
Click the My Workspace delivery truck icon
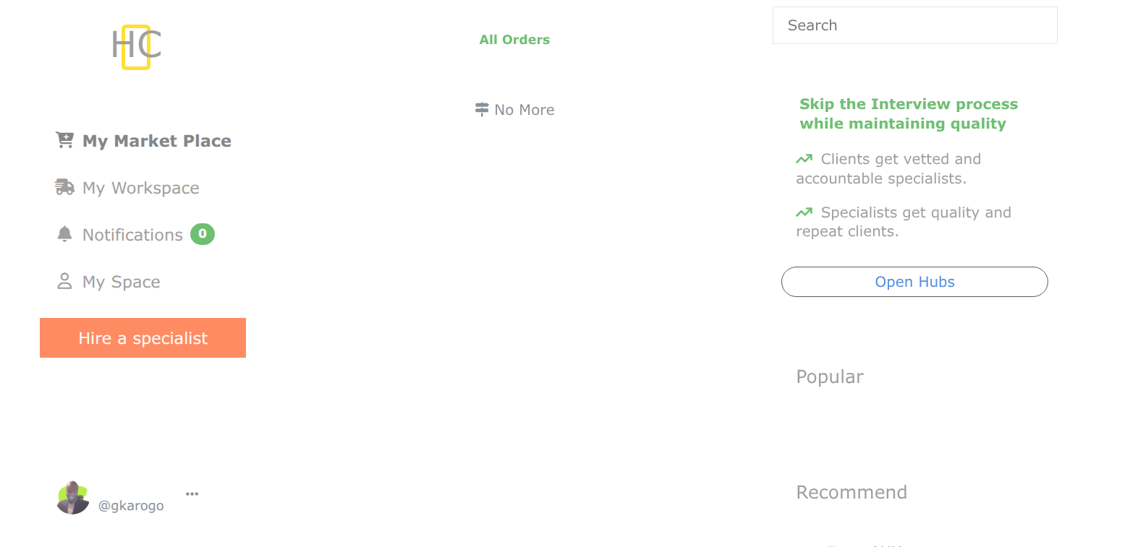tap(64, 186)
